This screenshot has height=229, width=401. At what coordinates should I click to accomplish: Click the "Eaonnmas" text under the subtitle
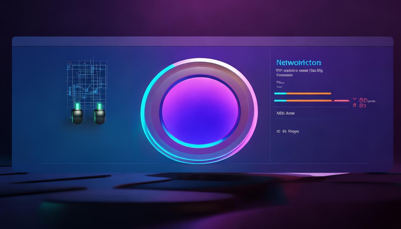(x=284, y=75)
